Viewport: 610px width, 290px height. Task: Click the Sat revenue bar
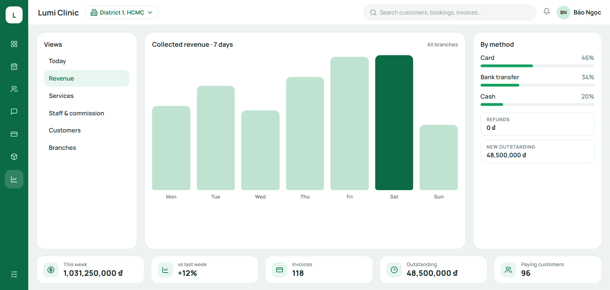point(394,122)
